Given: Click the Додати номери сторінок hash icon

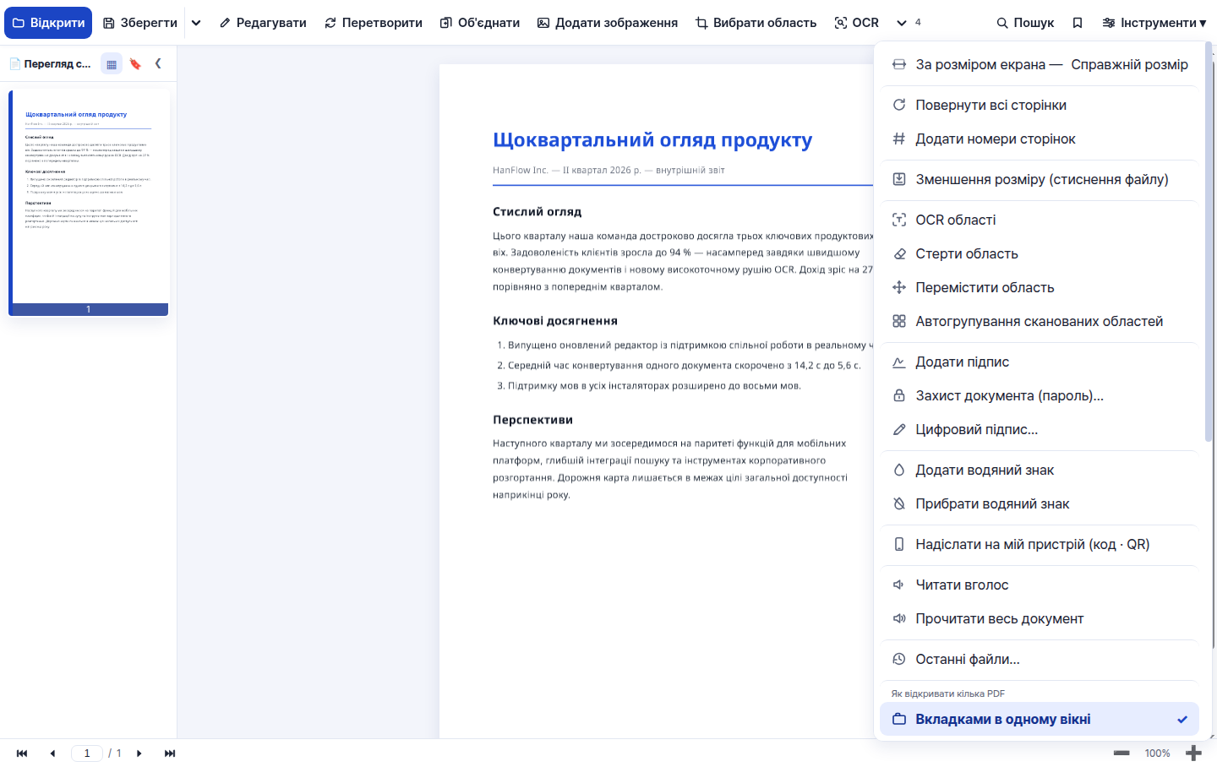Looking at the screenshot, I should 899,139.
